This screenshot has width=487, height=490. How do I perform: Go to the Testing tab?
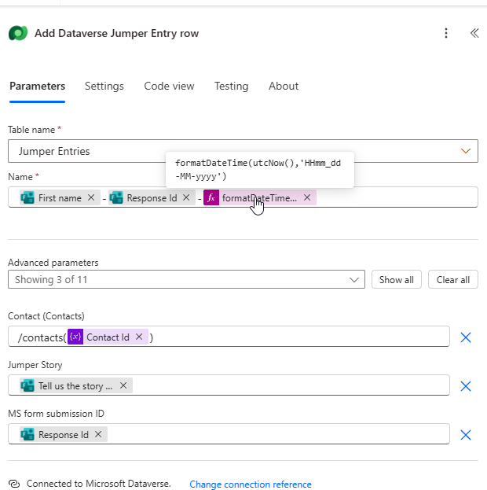[x=231, y=87]
